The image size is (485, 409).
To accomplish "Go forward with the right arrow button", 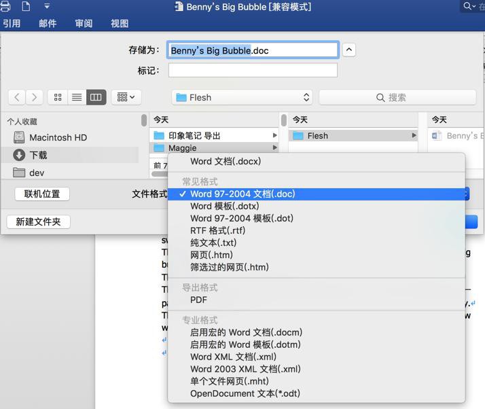I will pyautogui.click(x=35, y=97).
